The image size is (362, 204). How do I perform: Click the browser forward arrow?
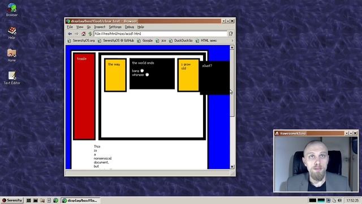pyautogui.click(x=76, y=34)
